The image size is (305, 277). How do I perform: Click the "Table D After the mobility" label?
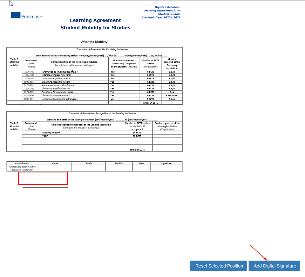coord(14,126)
